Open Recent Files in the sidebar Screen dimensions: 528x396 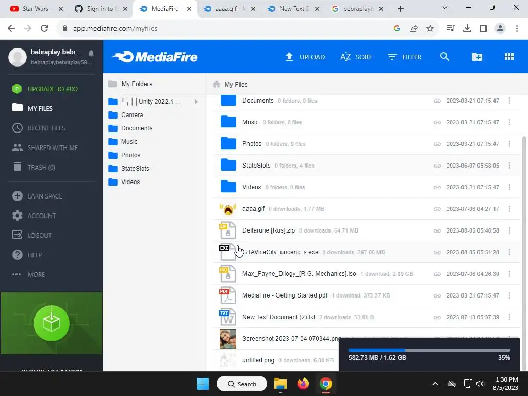pyautogui.click(x=38, y=128)
